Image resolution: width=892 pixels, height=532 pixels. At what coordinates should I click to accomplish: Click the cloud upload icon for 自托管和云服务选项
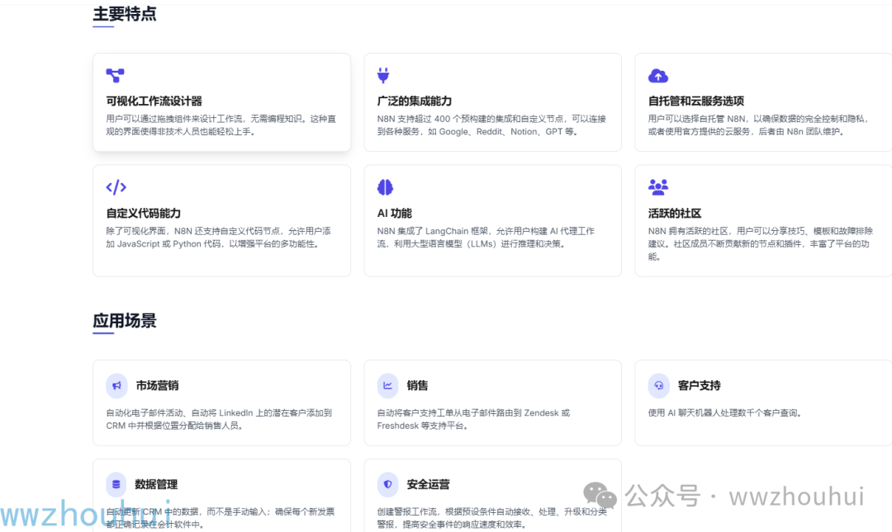coord(657,75)
